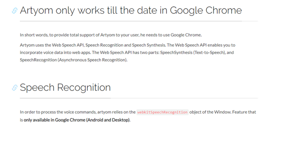Click the word "Recognition" in the second heading

84,88
